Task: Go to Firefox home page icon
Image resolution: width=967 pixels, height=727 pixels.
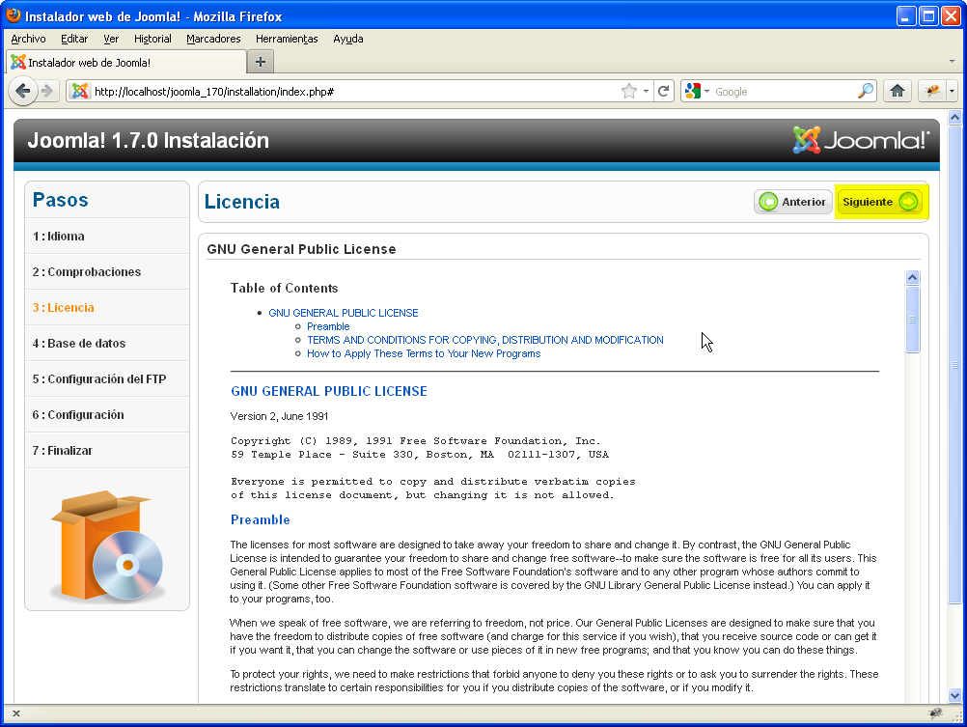Action: (x=898, y=92)
